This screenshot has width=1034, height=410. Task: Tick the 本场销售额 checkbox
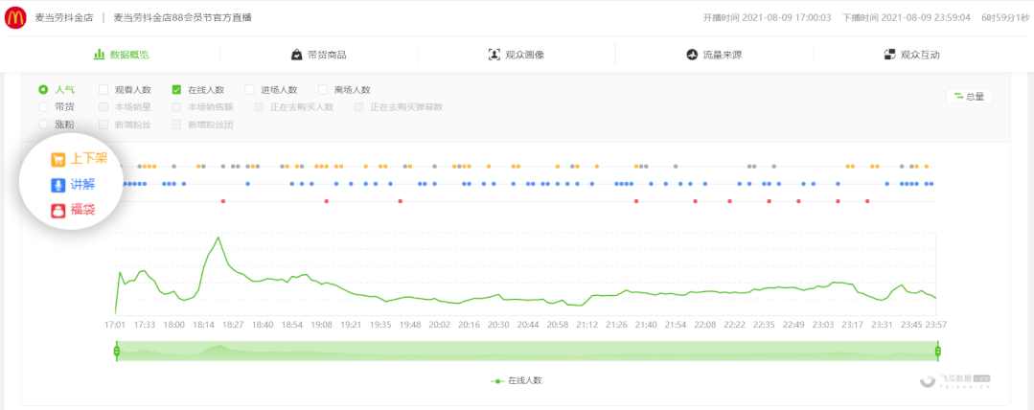tap(176, 106)
